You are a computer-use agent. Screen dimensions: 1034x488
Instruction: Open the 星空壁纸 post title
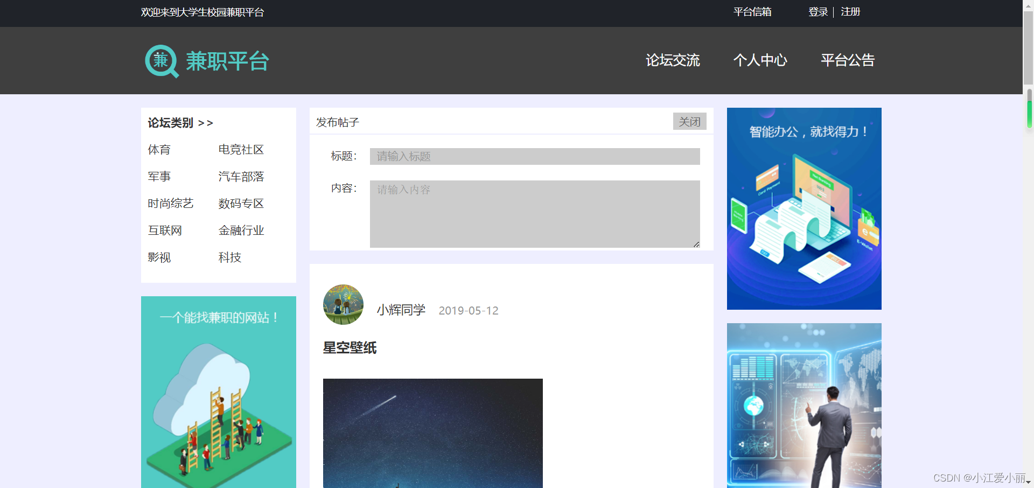coord(350,348)
